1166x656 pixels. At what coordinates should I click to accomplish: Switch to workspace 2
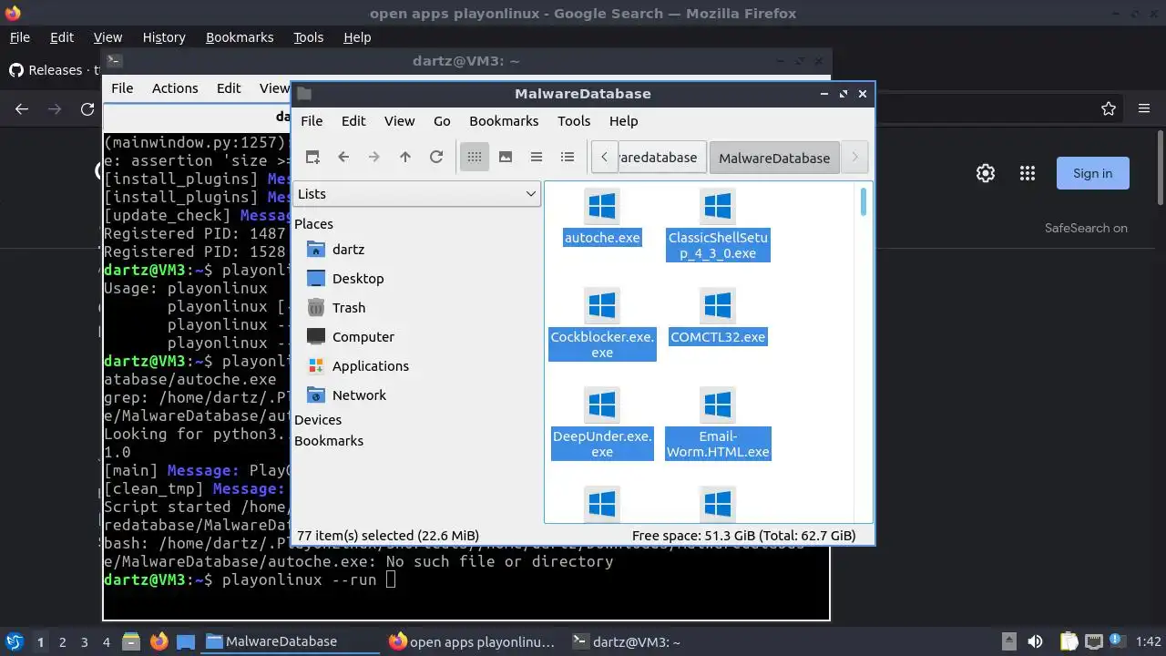click(62, 641)
